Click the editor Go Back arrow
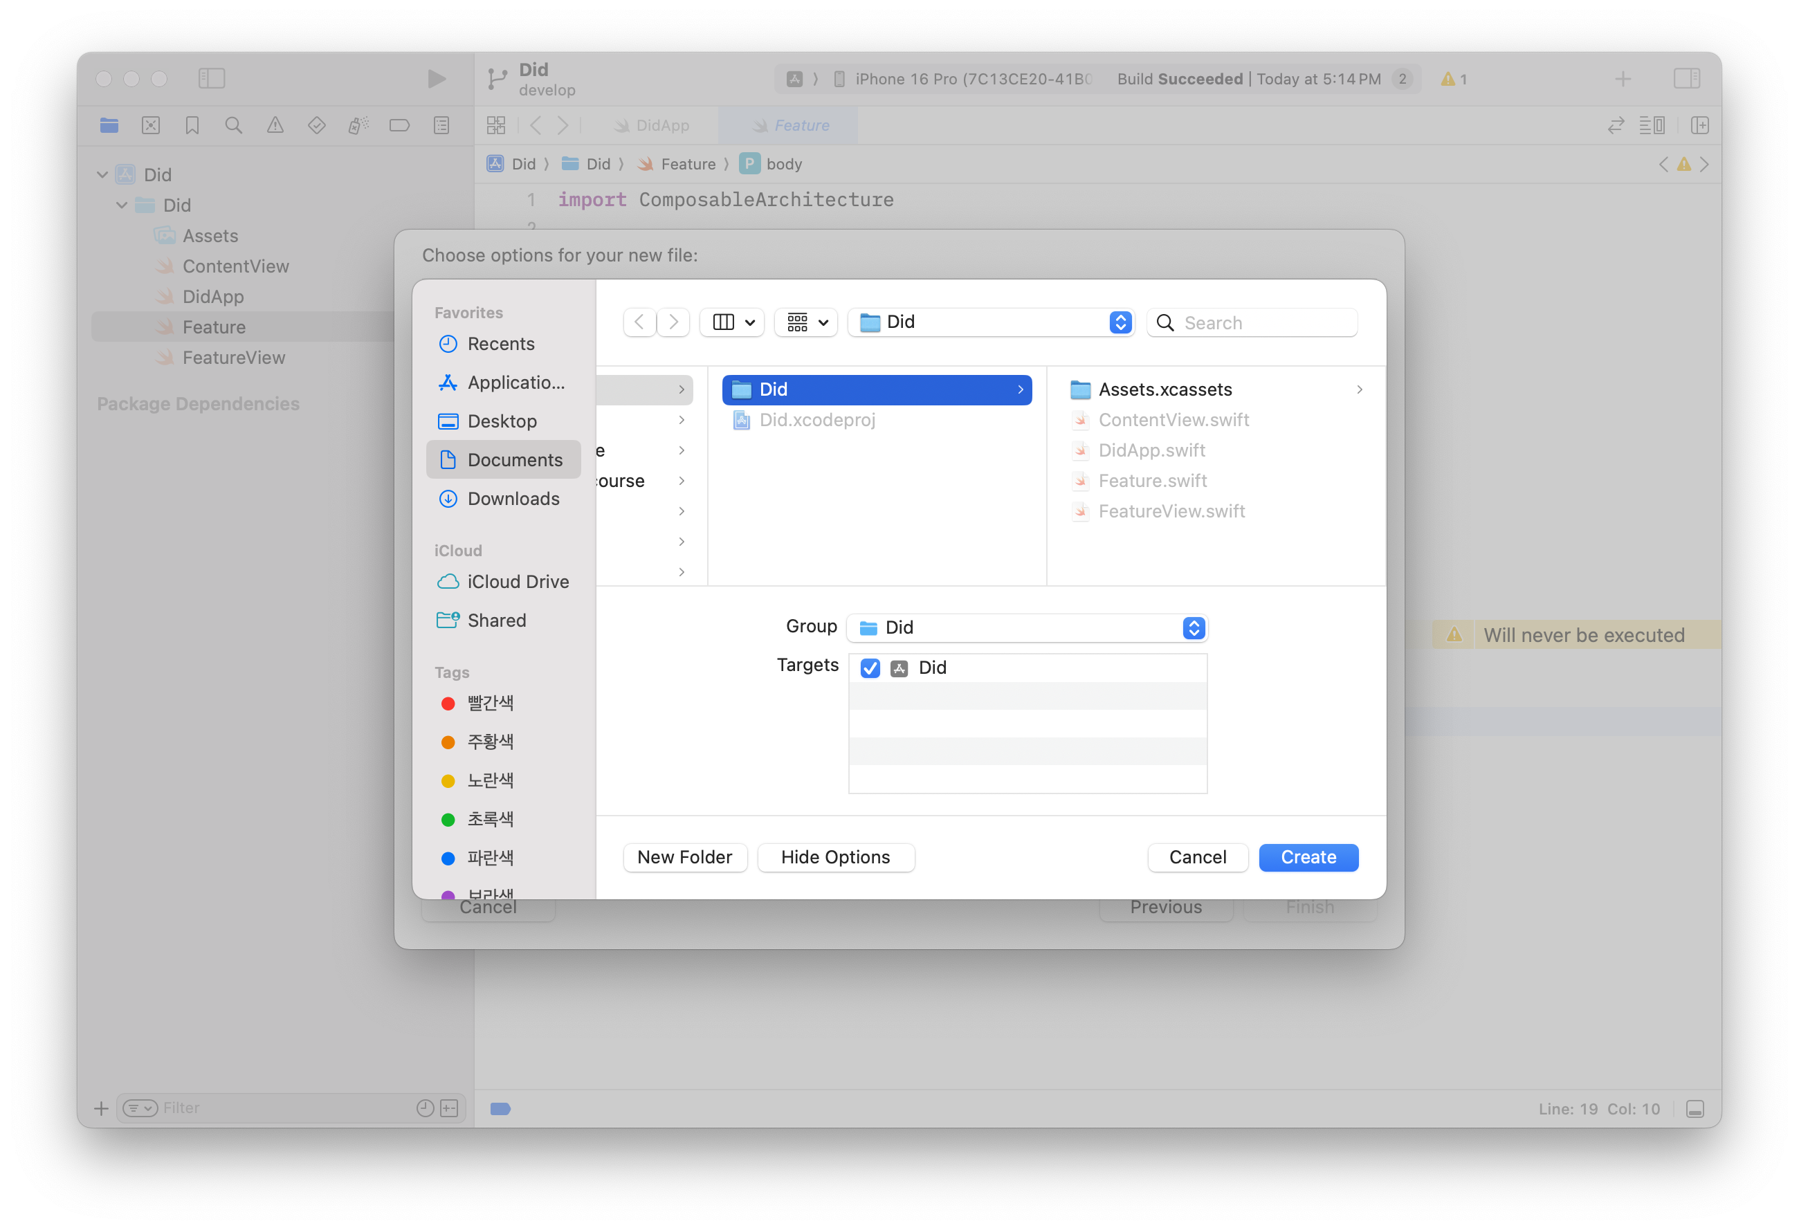Image resolution: width=1799 pixels, height=1230 pixels. [536, 125]
